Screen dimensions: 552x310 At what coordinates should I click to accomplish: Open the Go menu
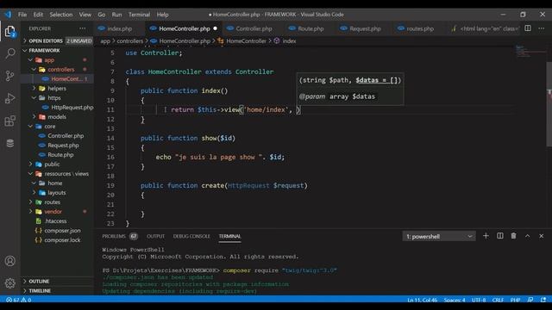[x=102, y=15]
